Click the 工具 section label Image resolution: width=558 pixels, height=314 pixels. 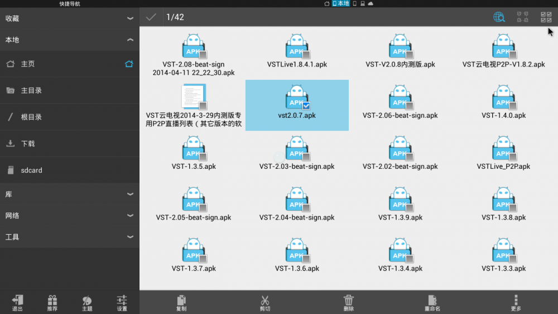click(x=12, y=237)
